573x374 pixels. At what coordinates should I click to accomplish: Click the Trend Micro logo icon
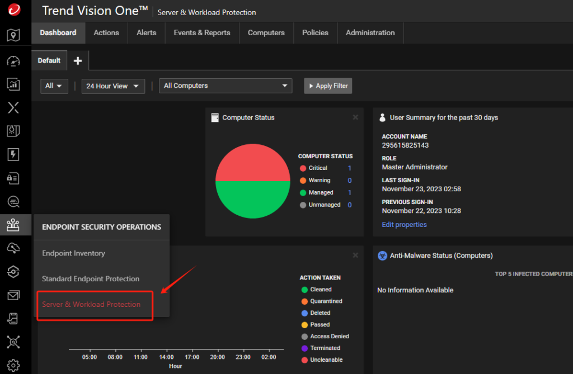click(14, 9)
